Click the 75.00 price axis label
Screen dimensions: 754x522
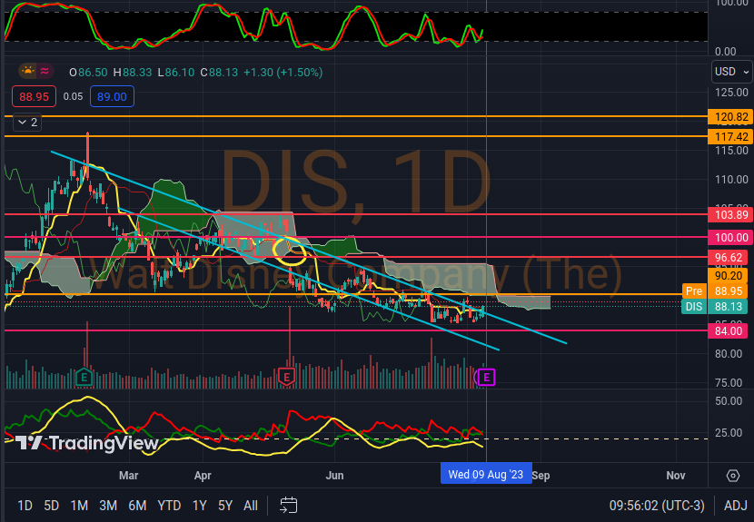[729, 383]
